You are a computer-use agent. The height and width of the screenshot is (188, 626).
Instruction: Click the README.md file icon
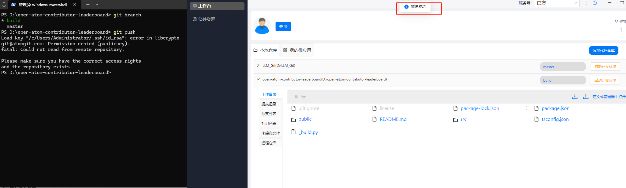375,119
